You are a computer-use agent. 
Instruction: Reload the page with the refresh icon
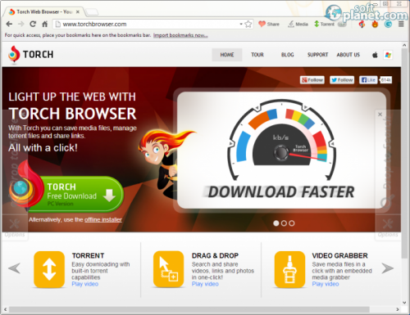click(x=33, y=24)
